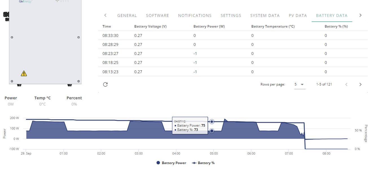Switch to the SOFTWARE tab

(x=157, y=15)
